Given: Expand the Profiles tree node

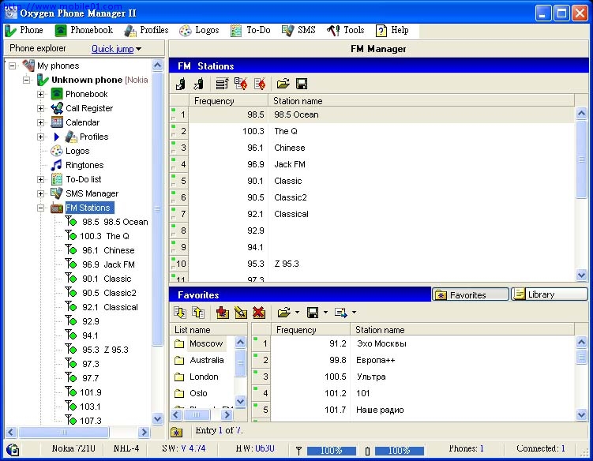Looking at the screenshot, I should (41, 137).
